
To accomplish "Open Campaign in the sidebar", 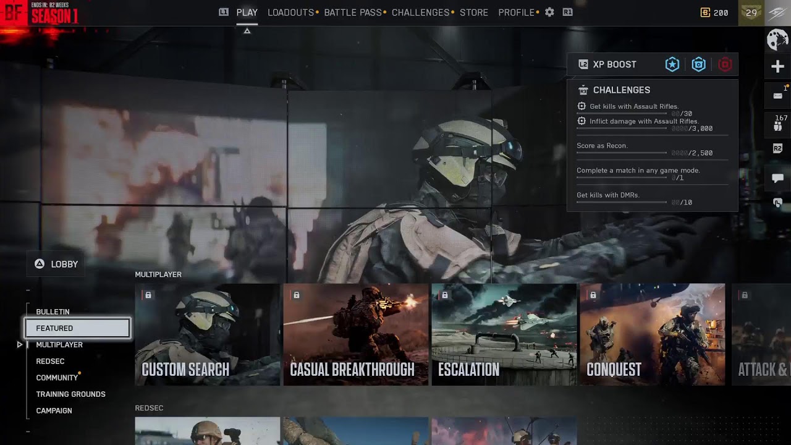I will tap(54, 410).
